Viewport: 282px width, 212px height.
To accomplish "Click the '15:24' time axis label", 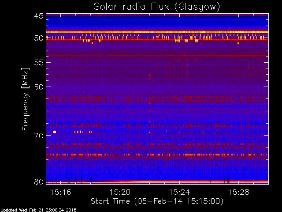I will (x=179, y=192).
